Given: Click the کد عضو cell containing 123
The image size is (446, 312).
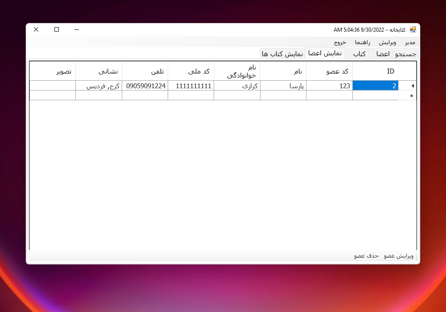Looking at the screenshot, I should point(329,86).
